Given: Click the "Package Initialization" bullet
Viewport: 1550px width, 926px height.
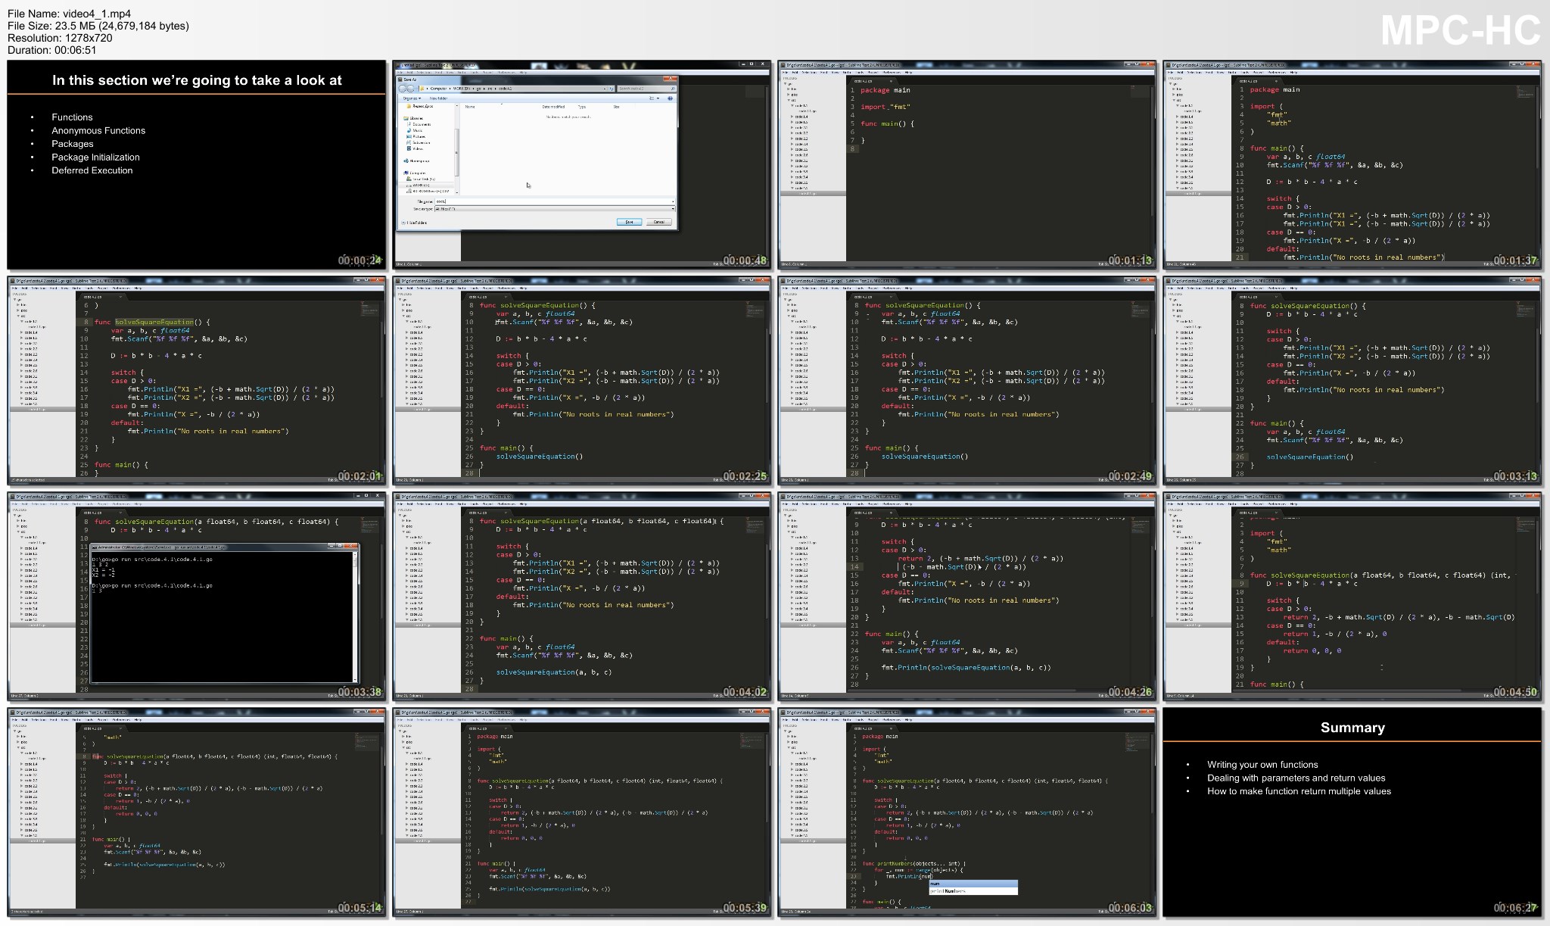Looking at the screenshot, I should pos(95,157).
